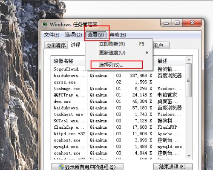
Task: Click the 11,604 K memory value
Action: coord(142,134)
